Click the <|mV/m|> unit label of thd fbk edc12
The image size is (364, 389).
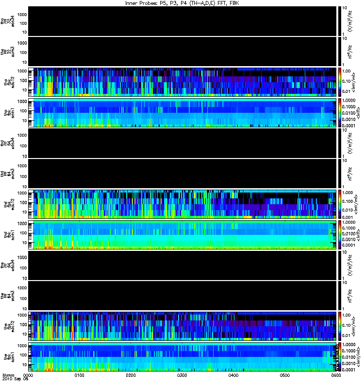point(355,204)
